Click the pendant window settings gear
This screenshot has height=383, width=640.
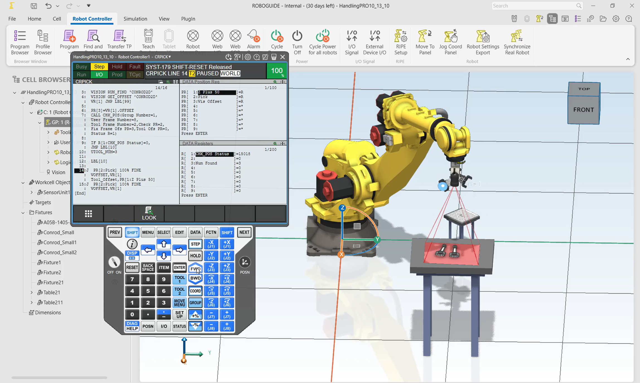(248, 57)
